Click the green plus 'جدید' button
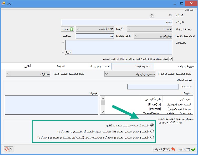This screenshot has height=155, width=198. coord(68,29)
